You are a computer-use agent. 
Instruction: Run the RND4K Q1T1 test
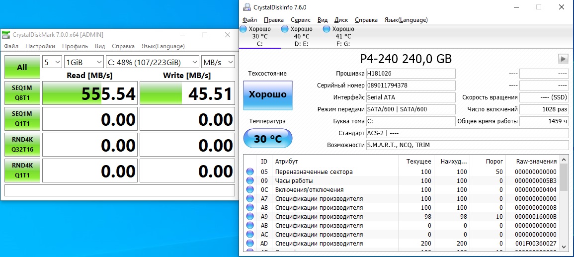[x=22, y=170]
